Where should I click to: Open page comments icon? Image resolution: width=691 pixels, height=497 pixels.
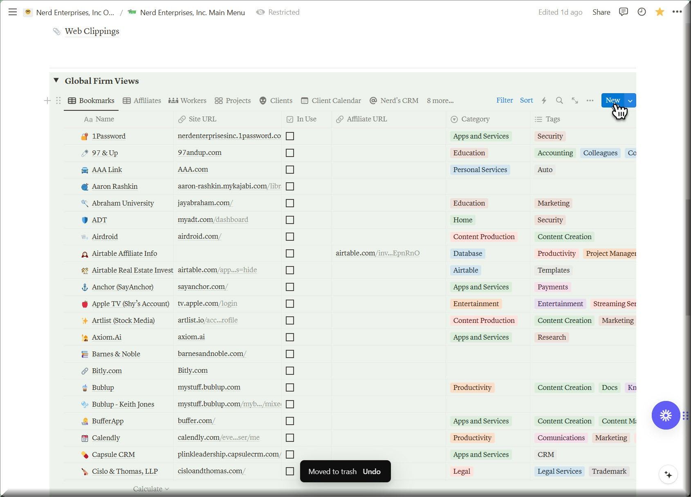click(624, 12)
